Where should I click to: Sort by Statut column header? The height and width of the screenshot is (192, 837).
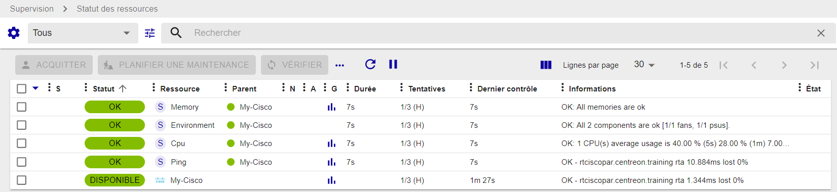(x=103, y=88)
